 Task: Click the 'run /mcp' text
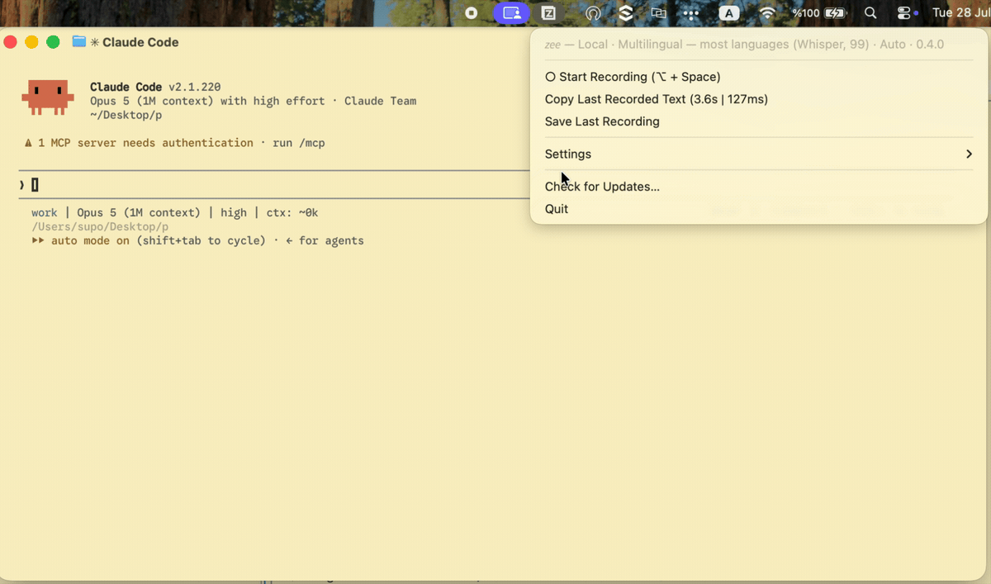coord(299,143)
